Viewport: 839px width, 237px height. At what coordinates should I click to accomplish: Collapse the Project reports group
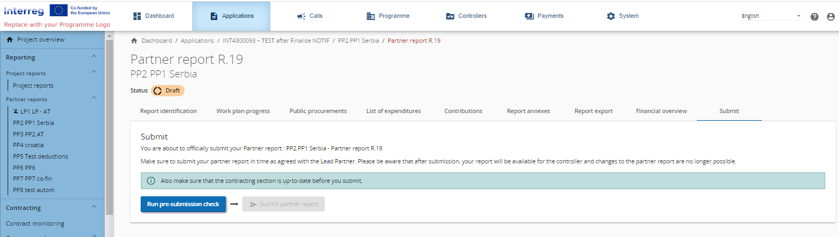point(94,72)
